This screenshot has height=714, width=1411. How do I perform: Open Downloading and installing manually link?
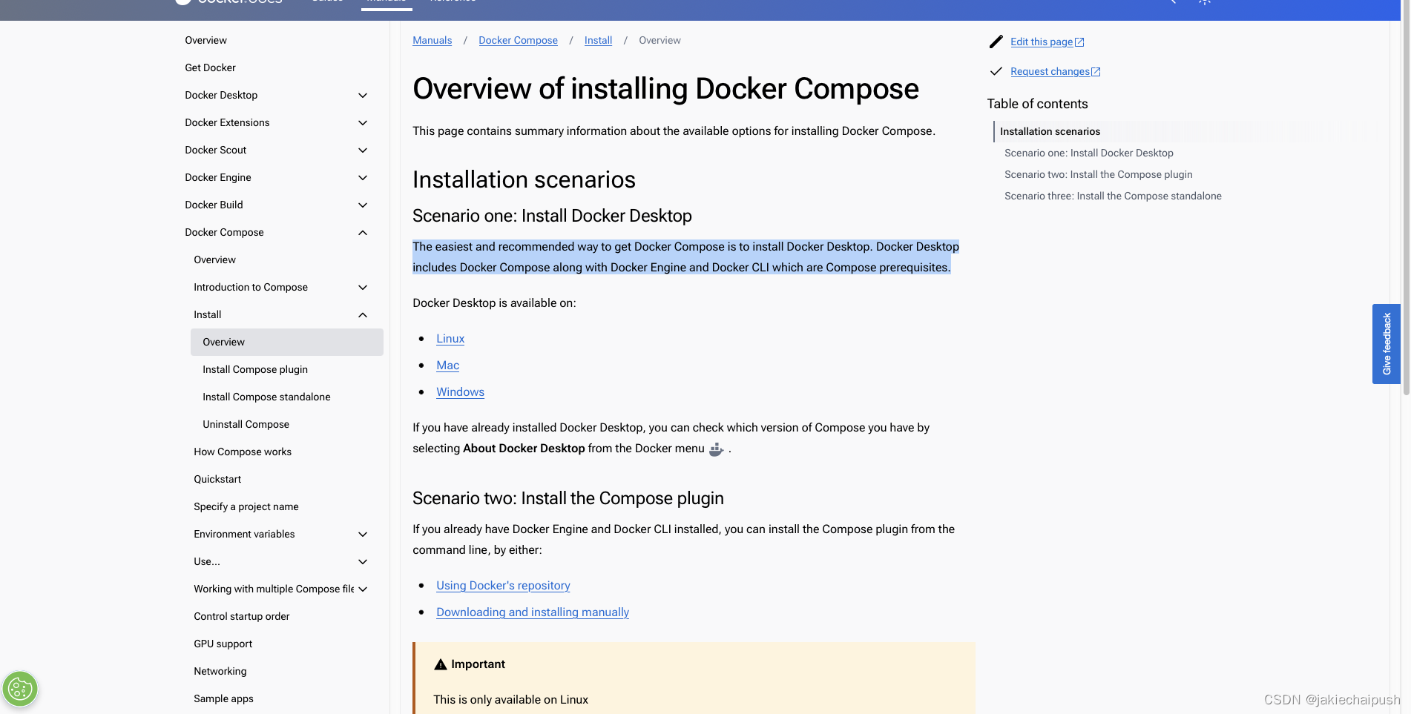pos(533,612)
